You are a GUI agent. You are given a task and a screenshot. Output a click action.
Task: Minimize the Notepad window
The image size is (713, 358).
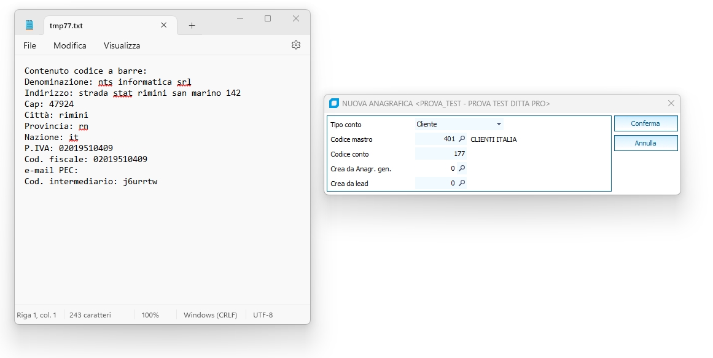[240, 18]
